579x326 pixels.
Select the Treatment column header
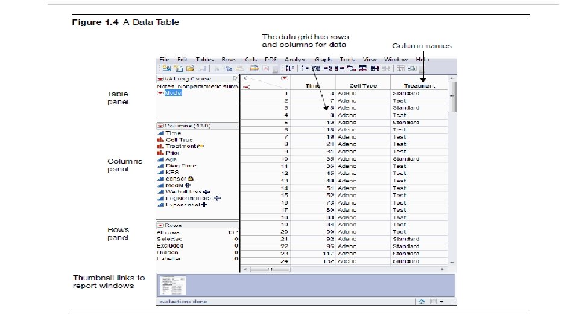(x=420, y=85)
